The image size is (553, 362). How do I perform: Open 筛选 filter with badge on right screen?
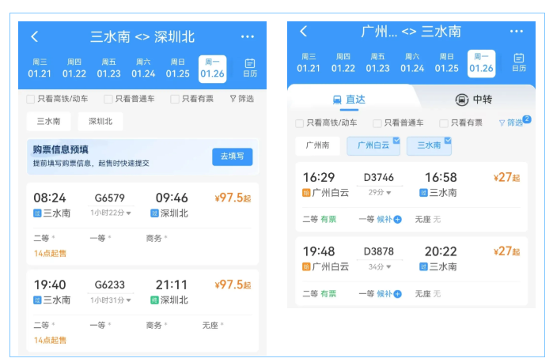point(512,123)
